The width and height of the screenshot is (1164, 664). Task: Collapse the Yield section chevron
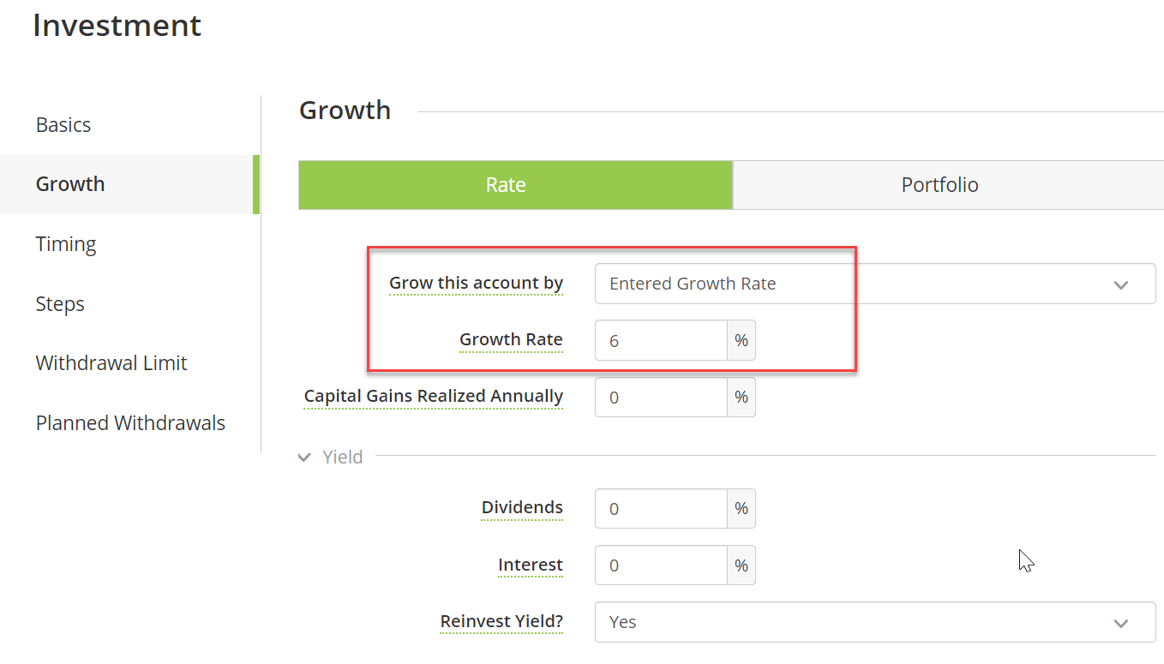coord(304,458)
